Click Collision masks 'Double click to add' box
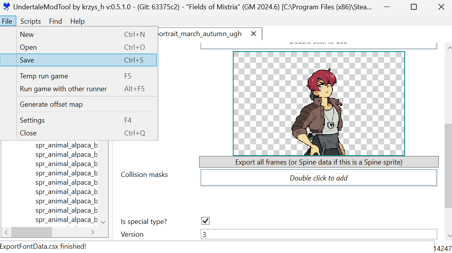 pos(319,178)
